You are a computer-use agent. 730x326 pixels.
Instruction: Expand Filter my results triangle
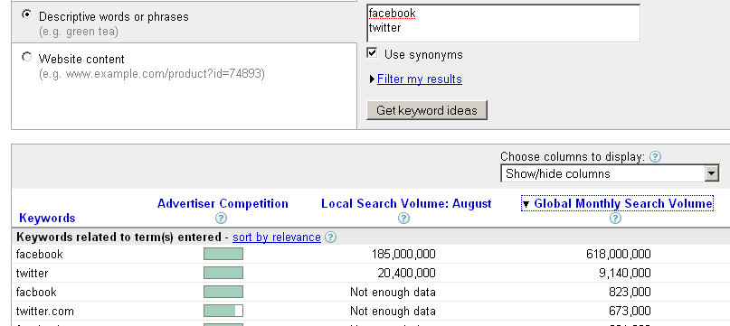point(372,79)
